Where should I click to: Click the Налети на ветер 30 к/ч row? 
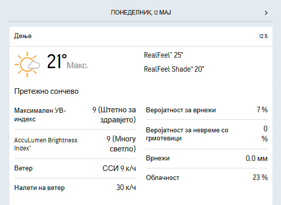pos(75,188)
